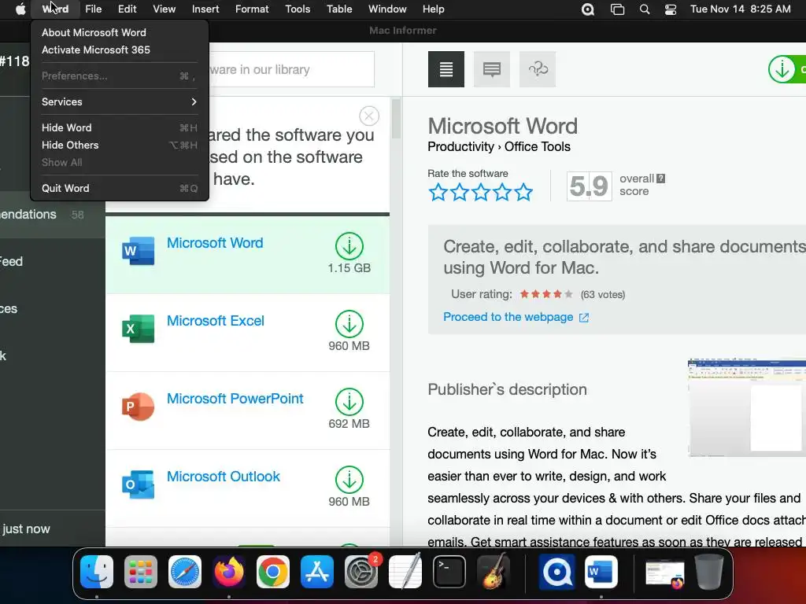
Task: Select Quit Word
Action: tap(120, 189)
